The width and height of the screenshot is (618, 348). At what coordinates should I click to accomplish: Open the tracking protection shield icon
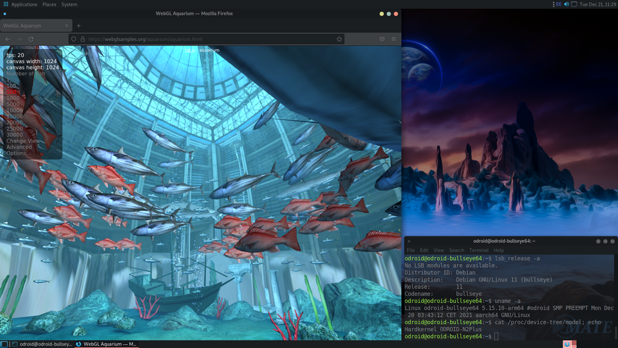click(x=73, y=39)
